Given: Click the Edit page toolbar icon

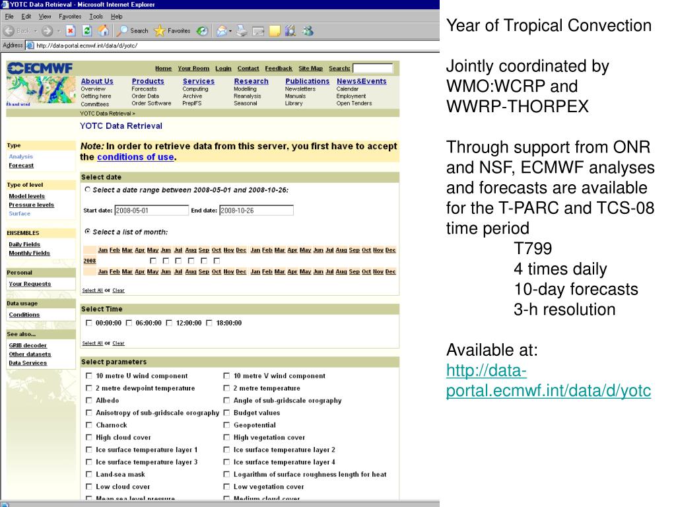Looking at the screenshot, I should [x=258, y=31].
